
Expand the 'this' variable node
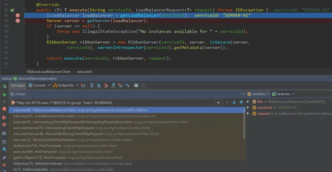[248, 102]
